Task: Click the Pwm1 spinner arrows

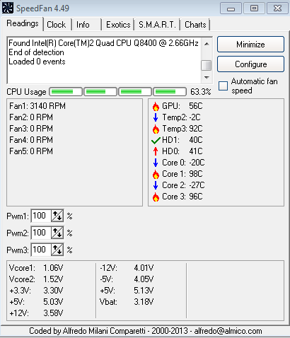Action: pyautogui.click(x=57, y=216)
